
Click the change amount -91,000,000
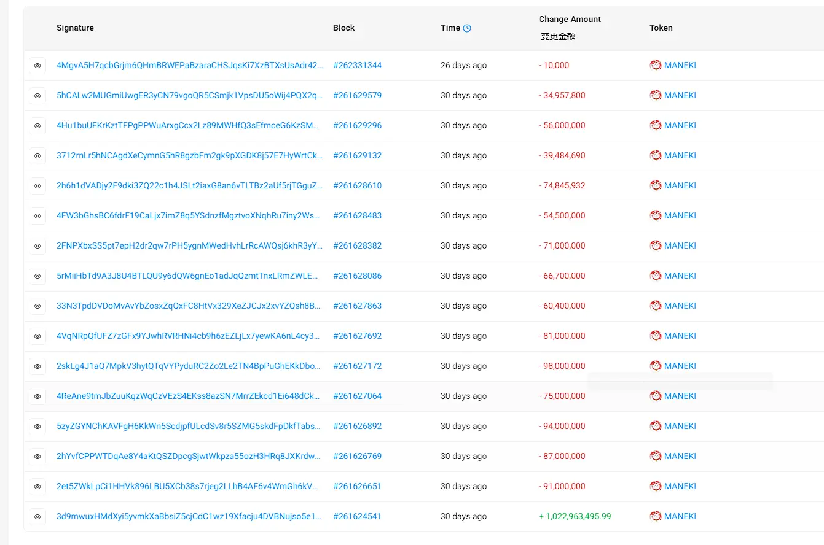[562, 486]
